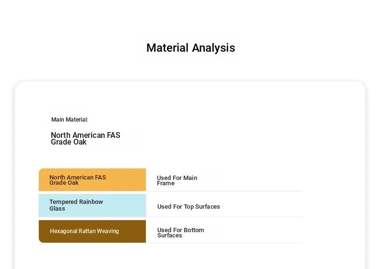
Task: Click the divider line under Bottom Surfaces row
Action: (224, 243)
